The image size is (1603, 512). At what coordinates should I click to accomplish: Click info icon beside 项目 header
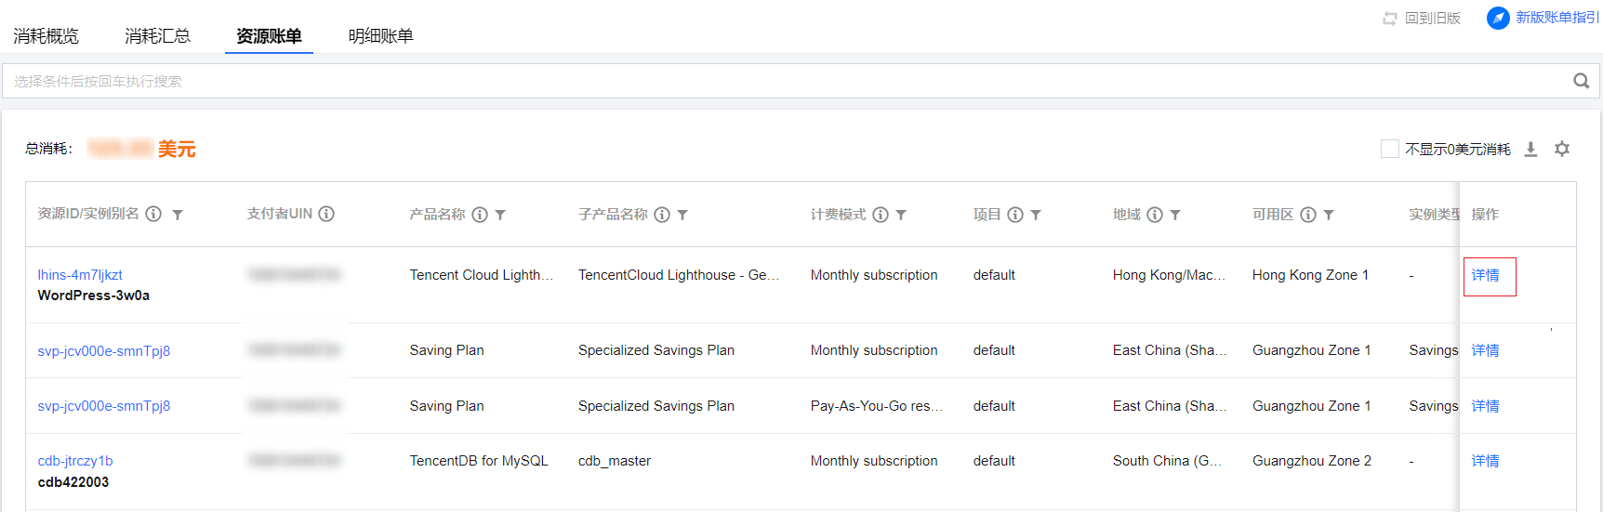pyautogui.click(x=1015, y=215)
